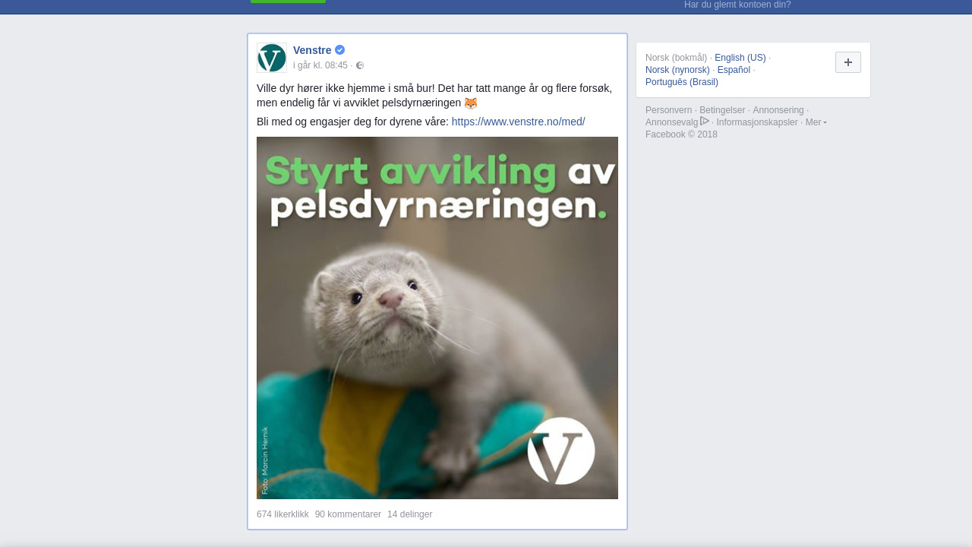Viewport: 972px width, 547px height.
Task: Open the venstre.no/med link
Action: [x=518, y=122]
